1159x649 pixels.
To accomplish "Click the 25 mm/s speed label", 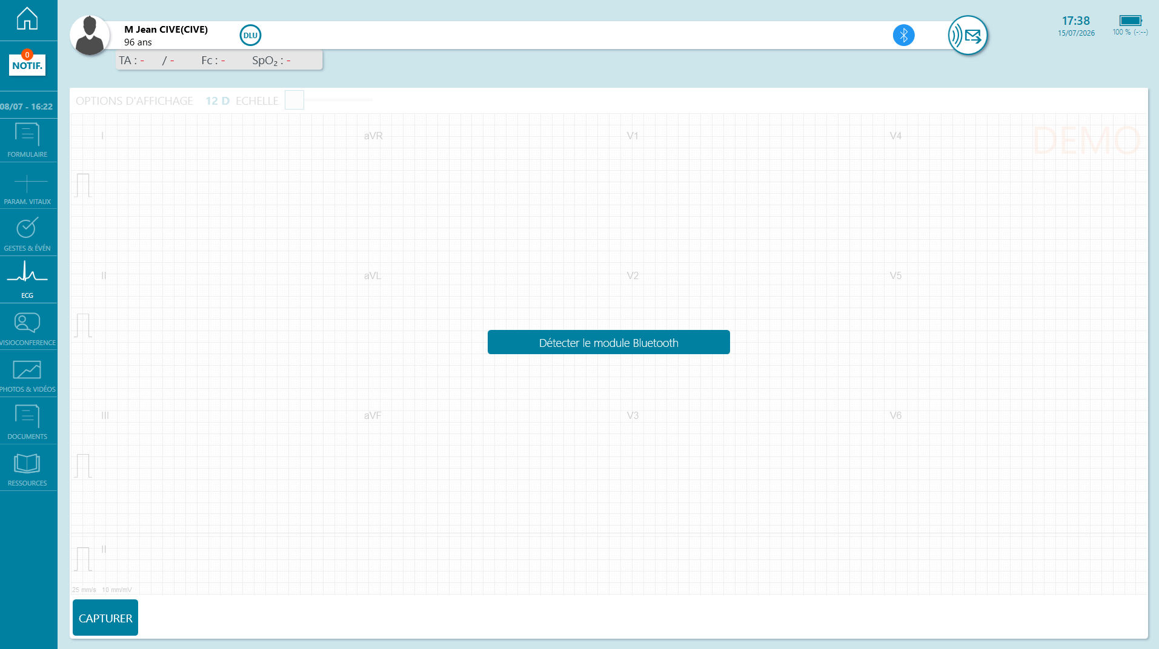I will coord(84,590).
